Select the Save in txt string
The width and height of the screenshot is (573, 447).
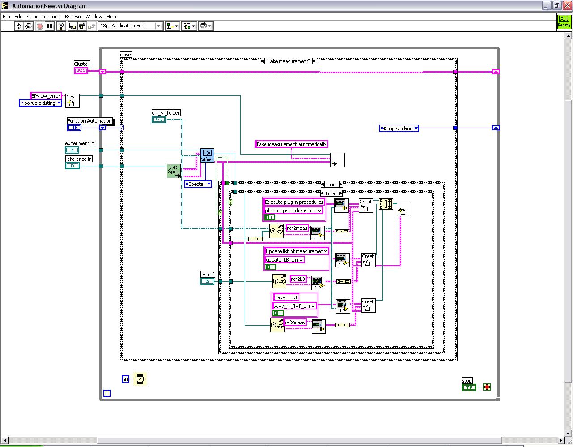pyautogui.click(x=286, y=297)
